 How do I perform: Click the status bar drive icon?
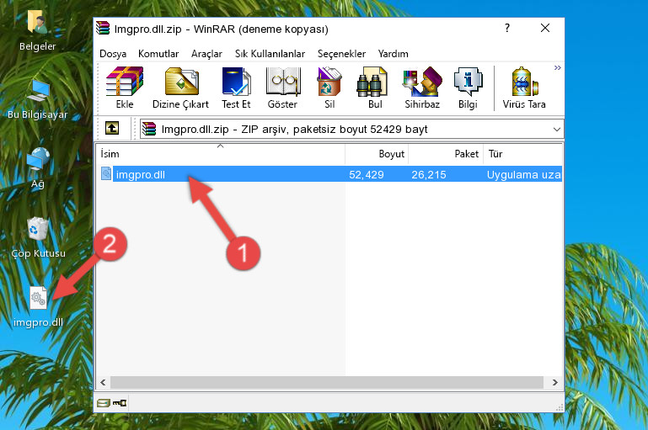tap(104, 403)
